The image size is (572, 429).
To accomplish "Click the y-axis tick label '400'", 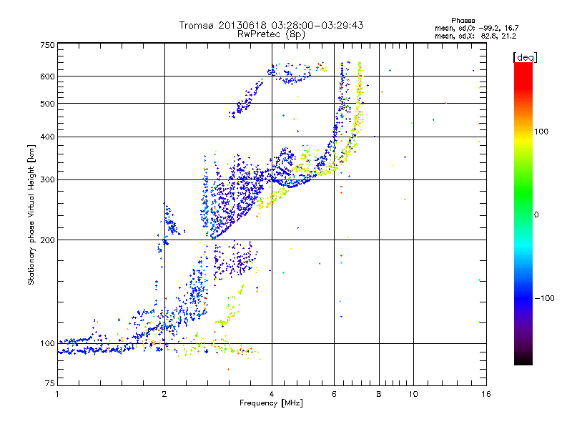I will [47, 137].
